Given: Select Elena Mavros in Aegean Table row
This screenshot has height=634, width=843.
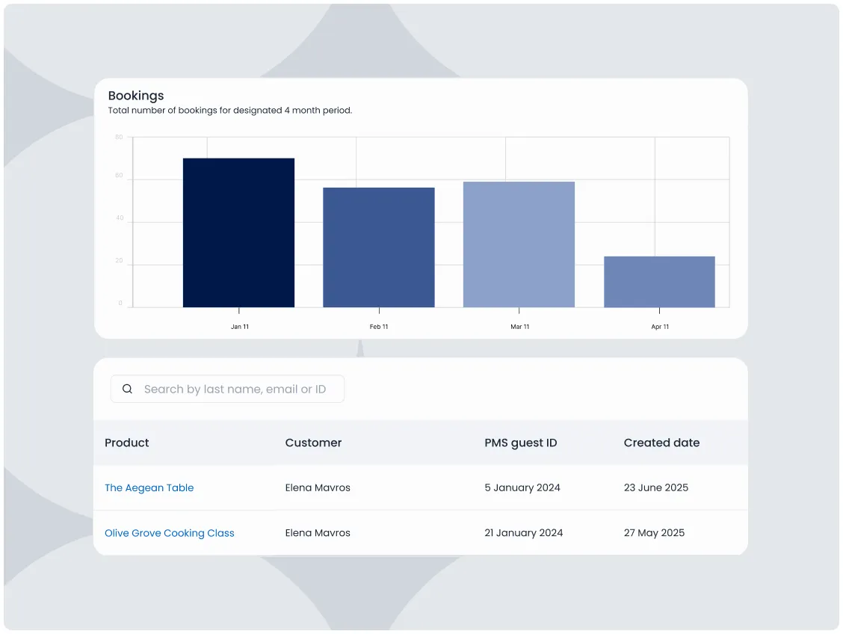Looking at the screenshot, I should click(x=318, y=487).
